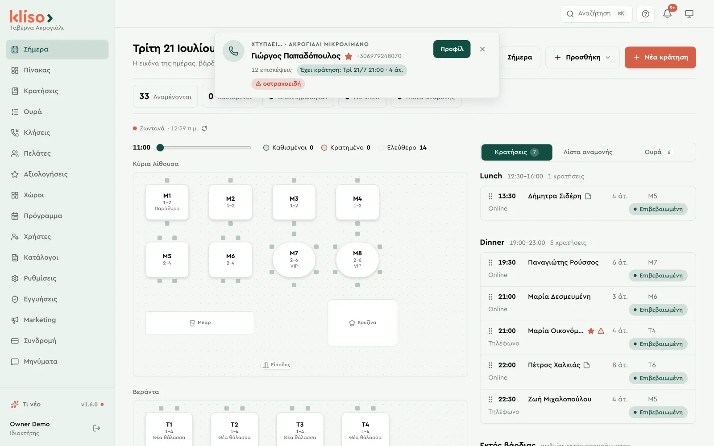The image size is (714, 446).
Task: Click the phone icon in caller popup
Action: 233,51
